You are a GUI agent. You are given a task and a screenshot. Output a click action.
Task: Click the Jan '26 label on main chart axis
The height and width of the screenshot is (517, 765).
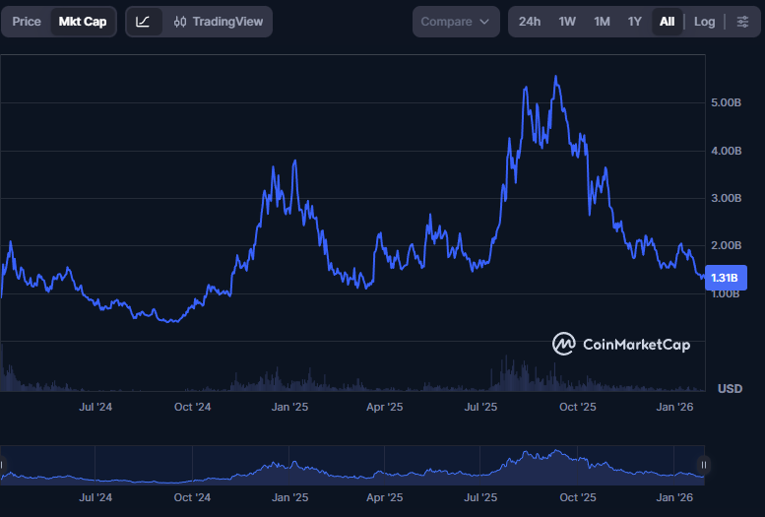point(674,407)
